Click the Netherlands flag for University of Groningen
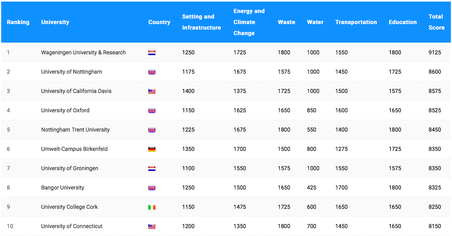The height and width of the screenshot is (236, 452). (x=151, y=168)
